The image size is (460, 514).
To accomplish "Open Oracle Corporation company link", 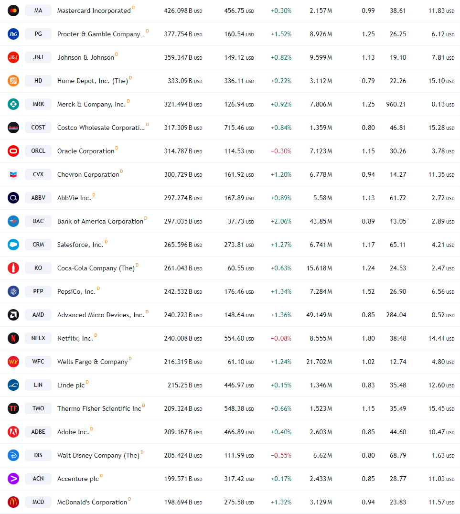I will point(86,151).
